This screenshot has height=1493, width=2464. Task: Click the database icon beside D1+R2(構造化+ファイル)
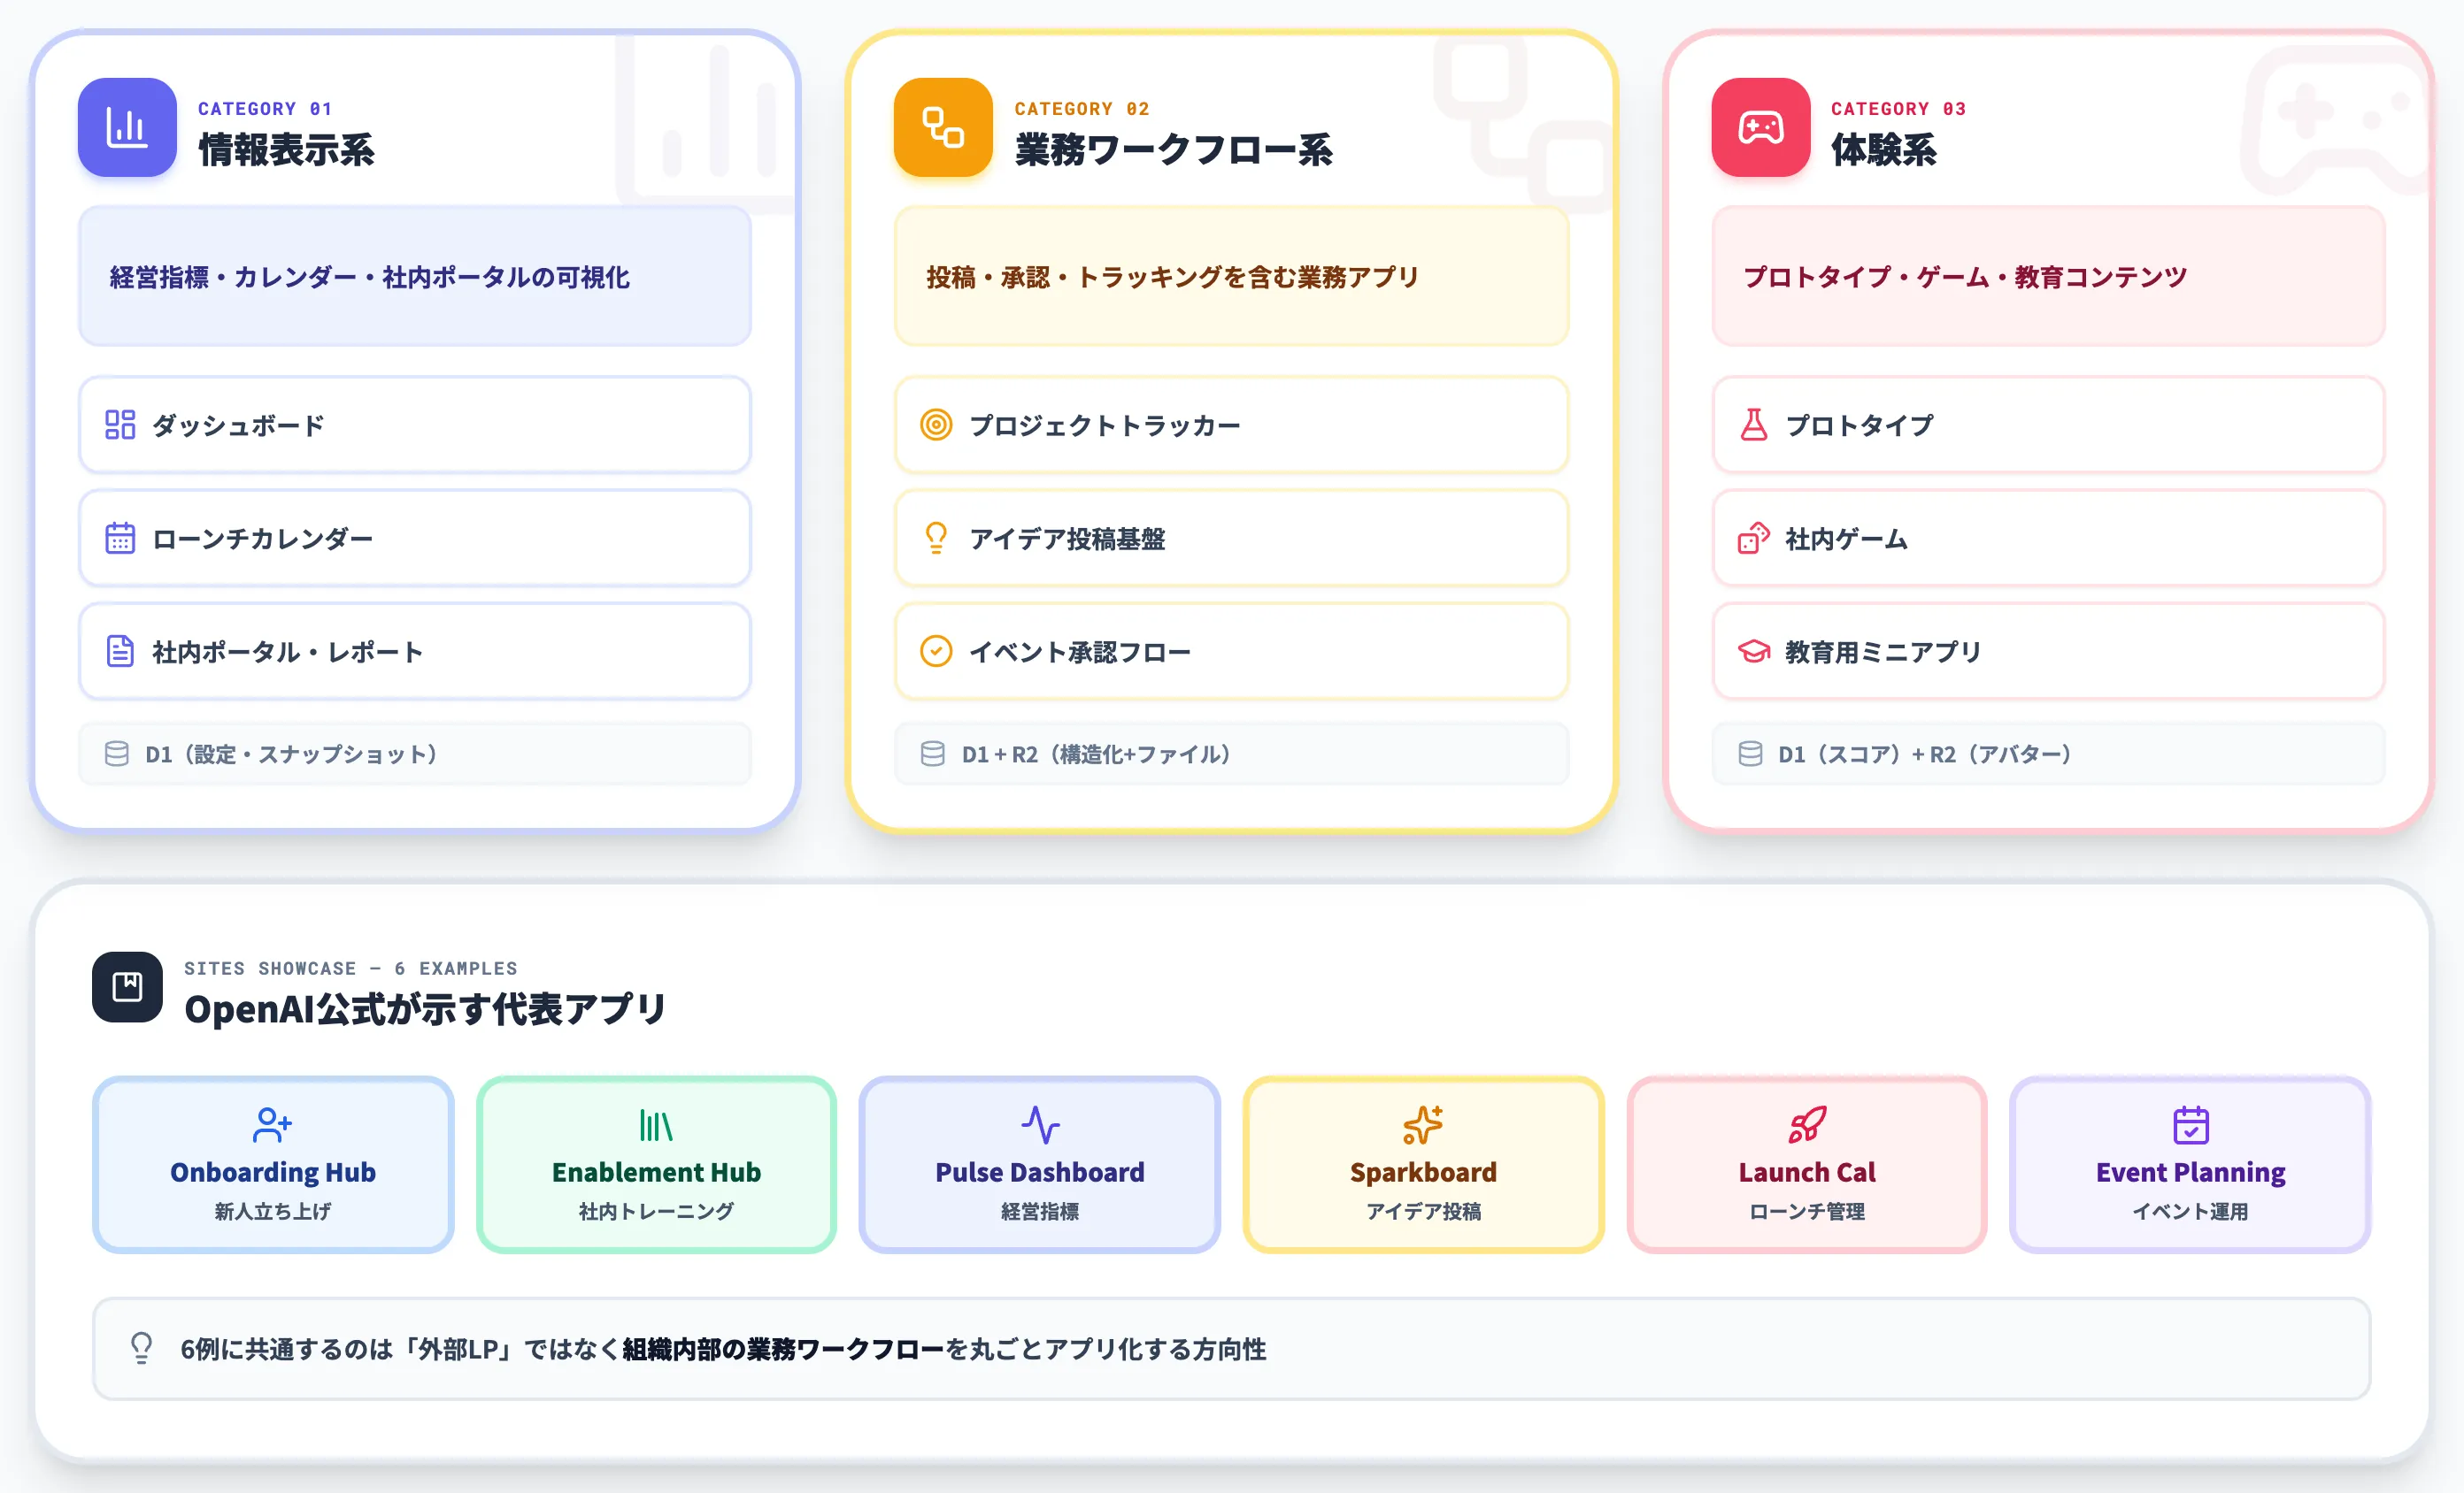click(933, 754)
